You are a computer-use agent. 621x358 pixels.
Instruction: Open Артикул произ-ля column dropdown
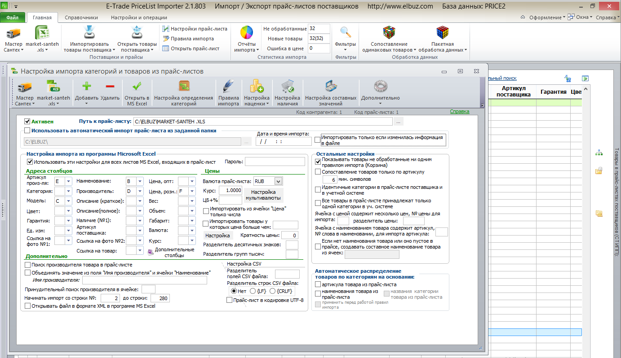tap(68, 181)
